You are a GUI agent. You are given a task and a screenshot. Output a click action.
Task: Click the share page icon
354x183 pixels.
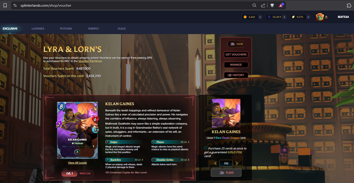click(263, 6)
